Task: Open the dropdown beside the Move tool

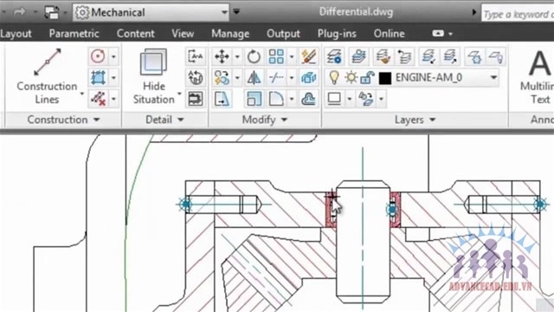Action: point(237,56)
